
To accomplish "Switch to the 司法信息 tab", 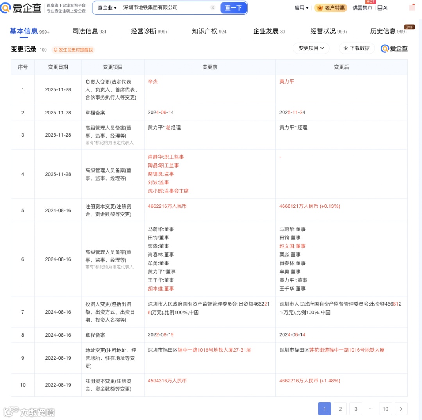I will [89, 31].
